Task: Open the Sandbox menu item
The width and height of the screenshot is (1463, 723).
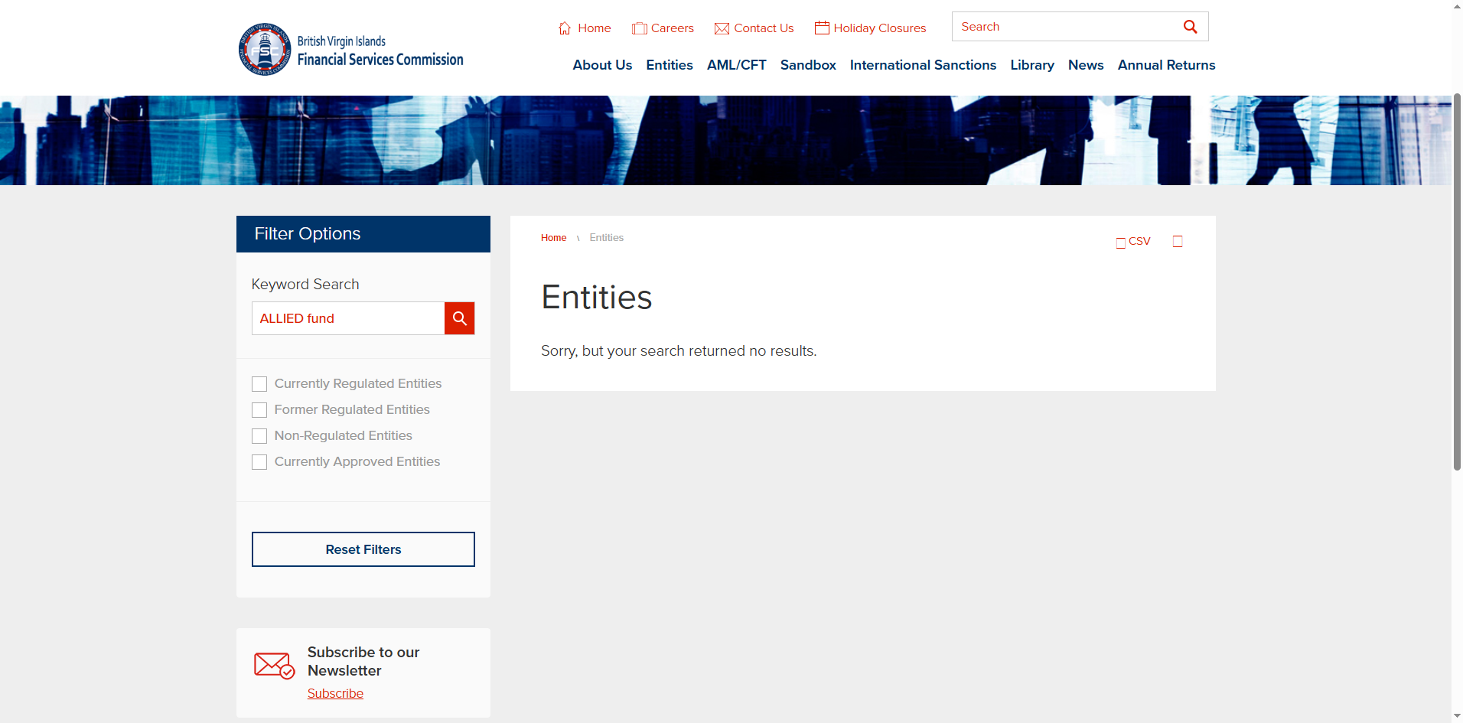Action: pos(808,65)
